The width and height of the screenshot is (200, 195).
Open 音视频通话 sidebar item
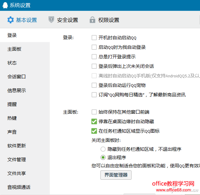(25, 187)
